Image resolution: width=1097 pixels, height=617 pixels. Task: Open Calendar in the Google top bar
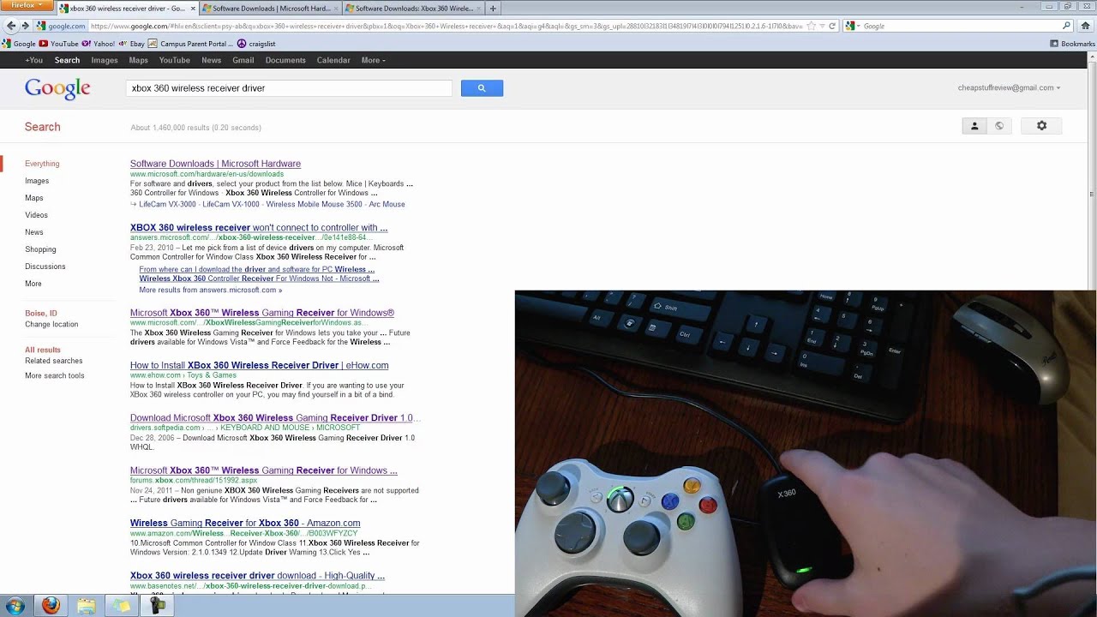click(x=333, y=60)
